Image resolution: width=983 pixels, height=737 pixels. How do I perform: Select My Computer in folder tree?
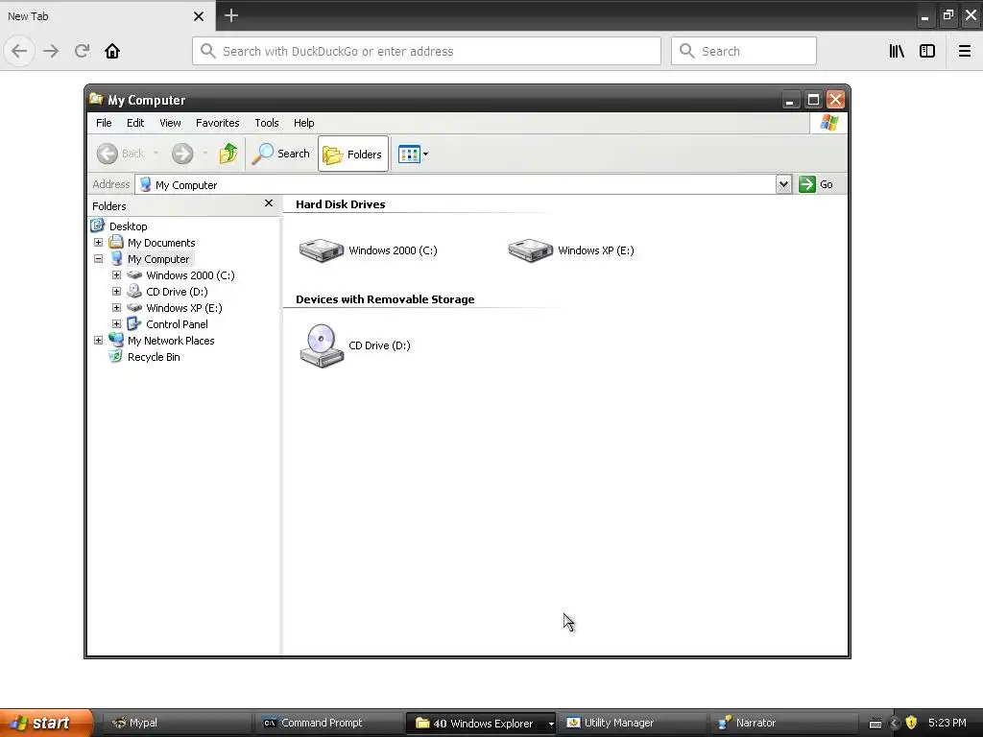158,259
